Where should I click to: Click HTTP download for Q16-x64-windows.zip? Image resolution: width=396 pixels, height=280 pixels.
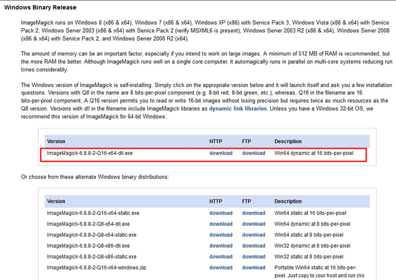[x=221, y=267]
